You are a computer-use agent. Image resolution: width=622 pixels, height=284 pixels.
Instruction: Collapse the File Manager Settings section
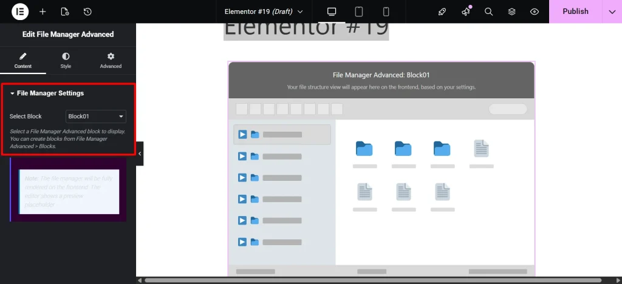point(47,93)
